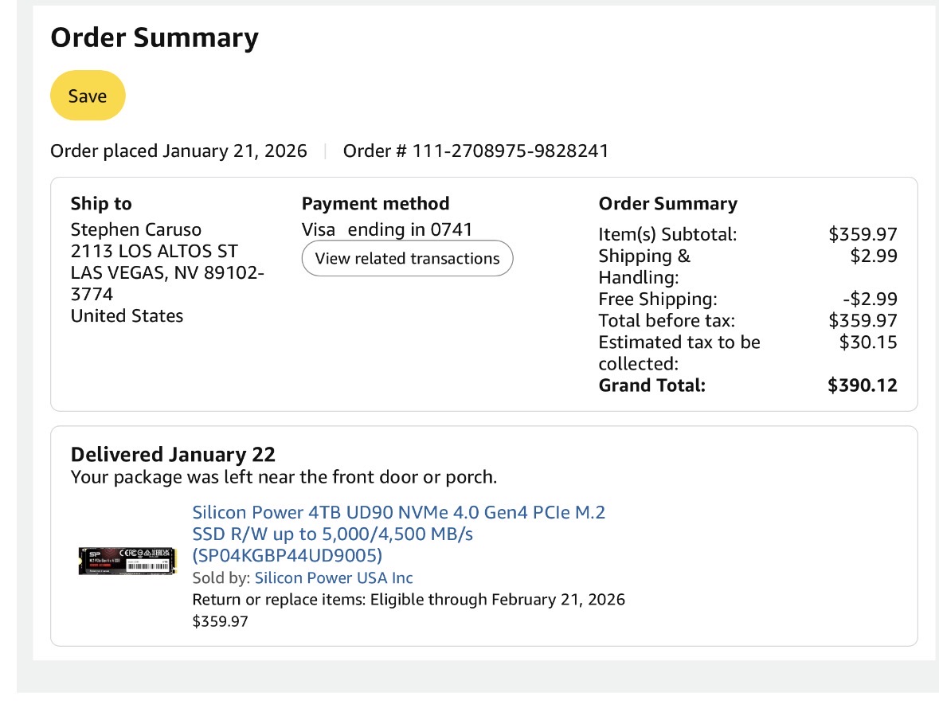Click the estimated tax amount $30.15
Image resolution: width=939 pixels, height=724 pixels.
click(x=868, y=342)
